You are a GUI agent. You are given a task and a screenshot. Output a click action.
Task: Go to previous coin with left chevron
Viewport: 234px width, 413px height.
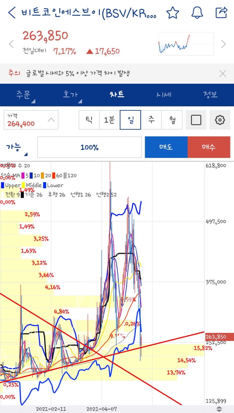(x=11, y=44)
